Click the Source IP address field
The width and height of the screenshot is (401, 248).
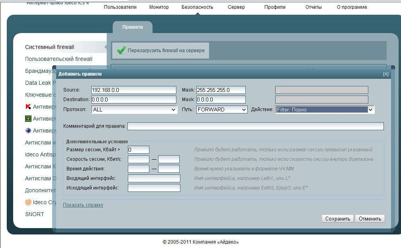[133, 90]
